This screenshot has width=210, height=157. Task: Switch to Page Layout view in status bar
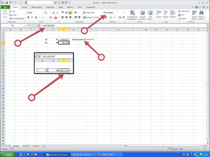[x=172, y=149]
